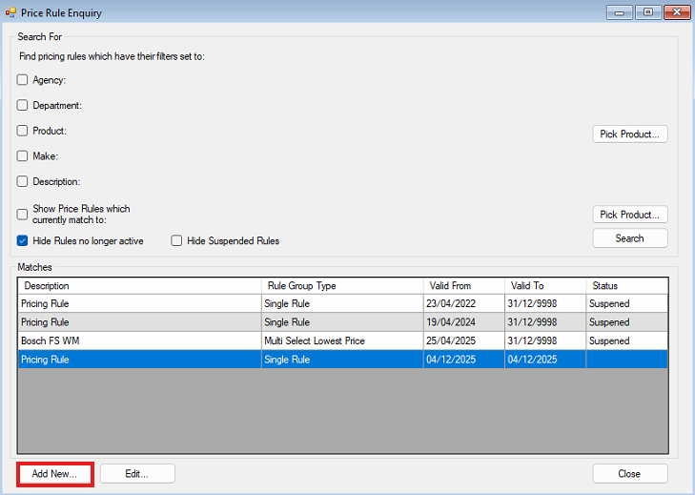Select the Pricing Rule valid from 23/04/2022
695x495 pixels.
pos(342,303)
